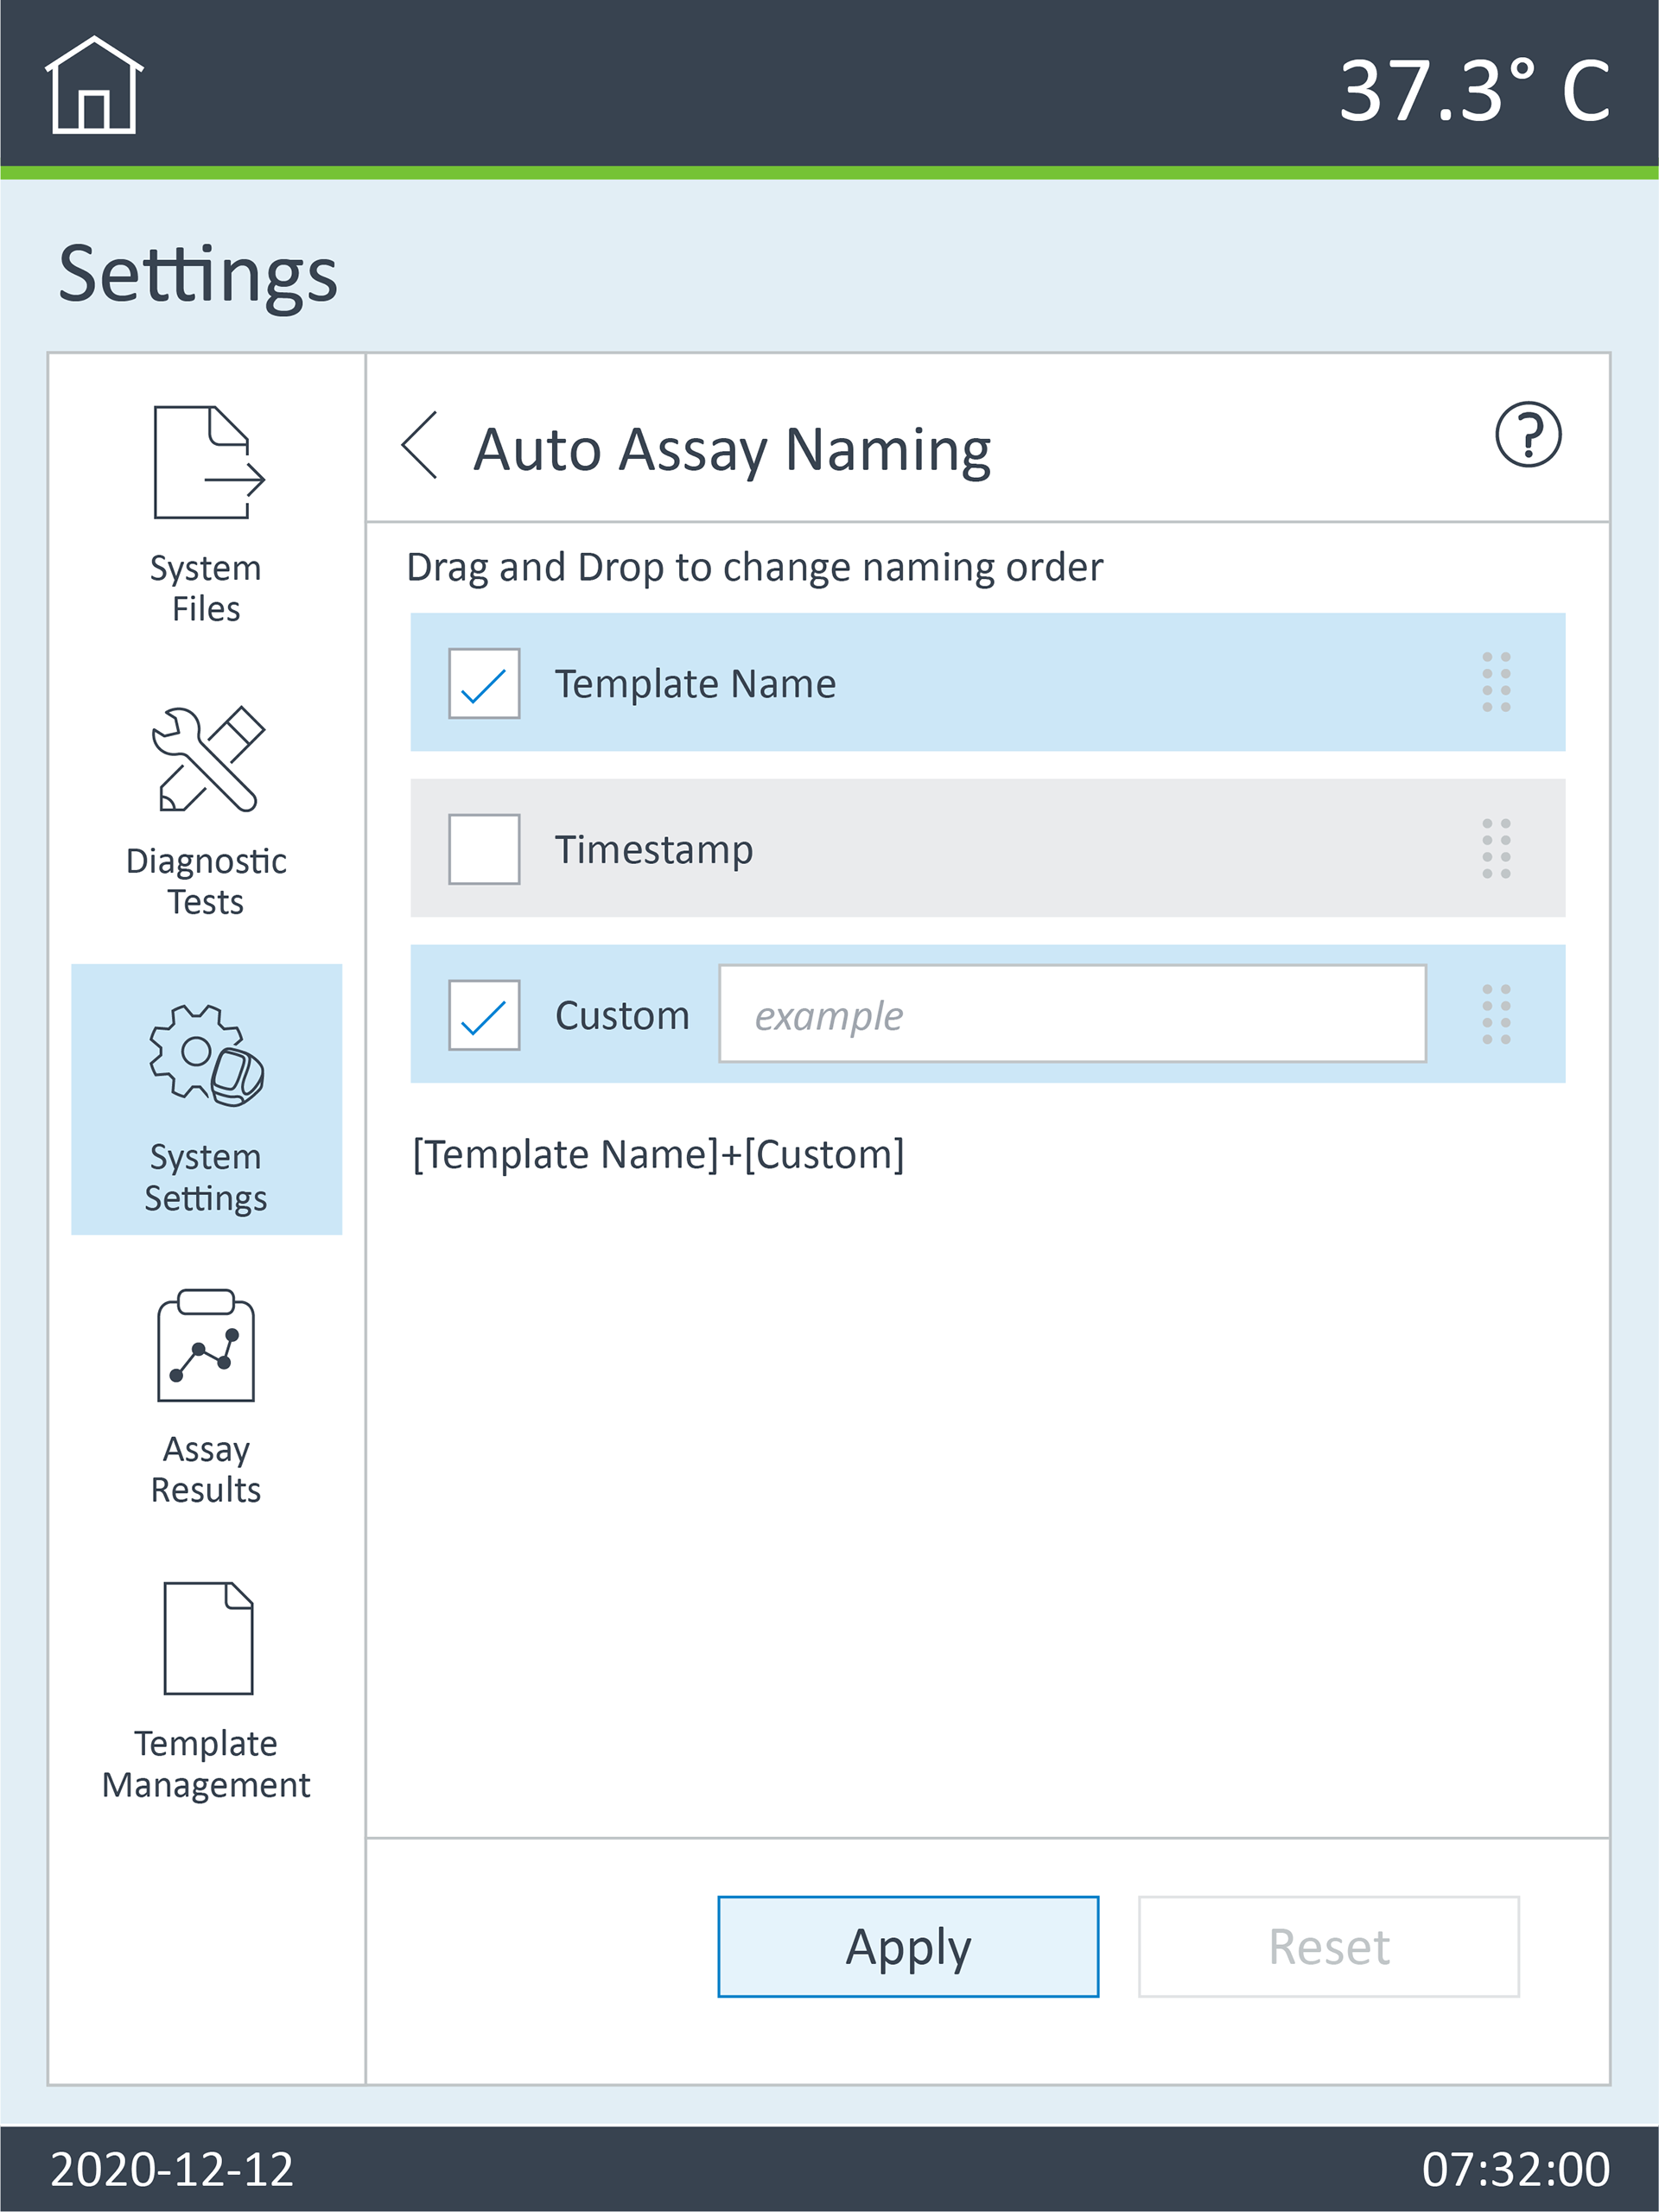Viewport: 1659px width, 2212px height.
Task: Click the Reset button
Action: pyautogui.click(x=1329, y=1947)
